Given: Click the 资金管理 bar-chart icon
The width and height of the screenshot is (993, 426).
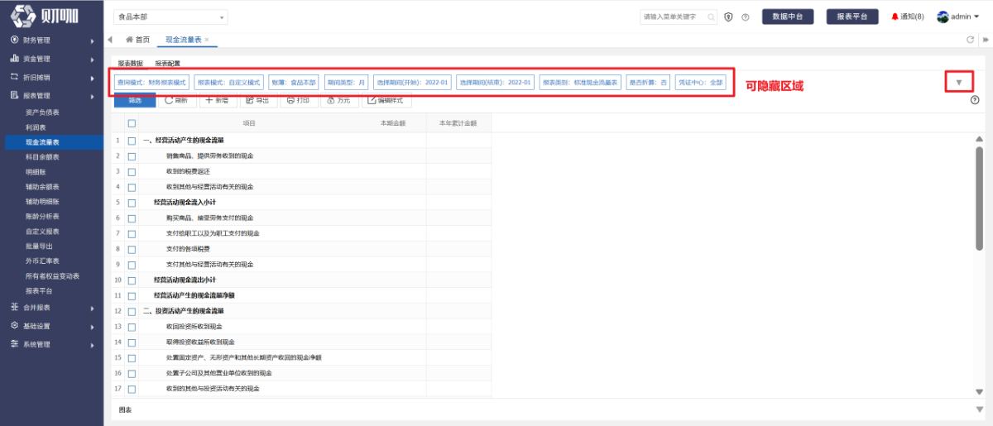Looking at the screenshot, I should [x=14, y=59].
